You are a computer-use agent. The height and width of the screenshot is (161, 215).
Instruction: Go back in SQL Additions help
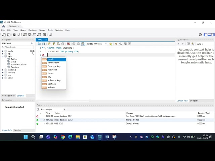pos(178,44)
